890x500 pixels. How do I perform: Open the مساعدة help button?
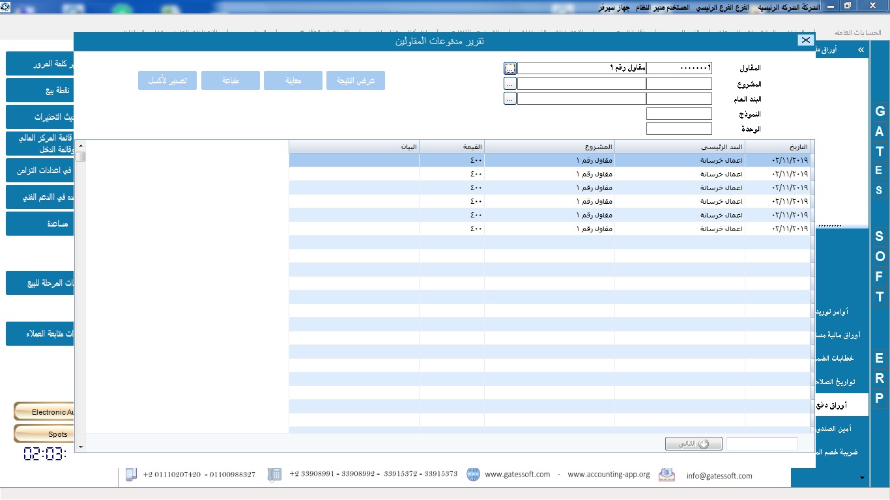[40, 223]
